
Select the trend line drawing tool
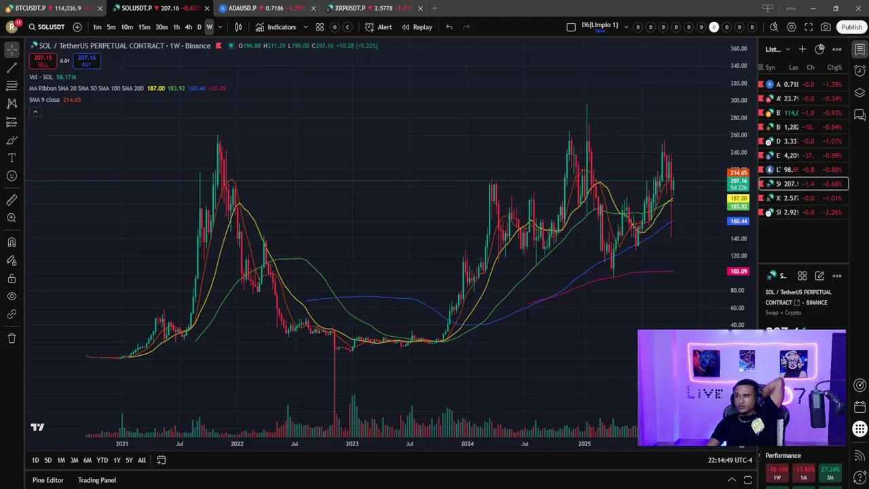tap(12, 68)
